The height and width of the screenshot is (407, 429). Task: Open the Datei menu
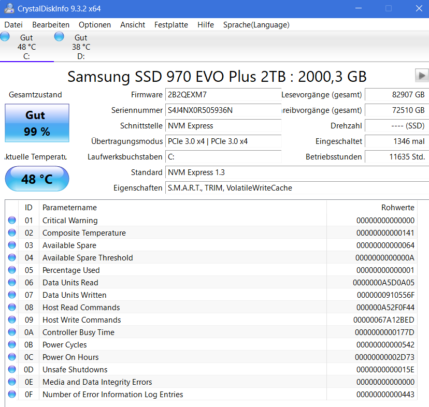click(13, 25)
